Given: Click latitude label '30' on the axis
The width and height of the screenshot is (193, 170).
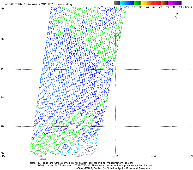Looking at the screenshot, I should (2, 153).
